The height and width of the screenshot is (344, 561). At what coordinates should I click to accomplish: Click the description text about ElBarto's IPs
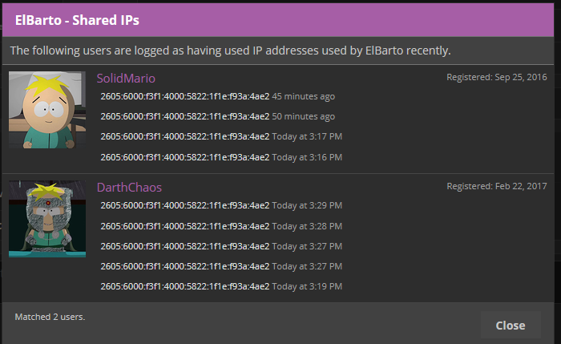(231, 51)
